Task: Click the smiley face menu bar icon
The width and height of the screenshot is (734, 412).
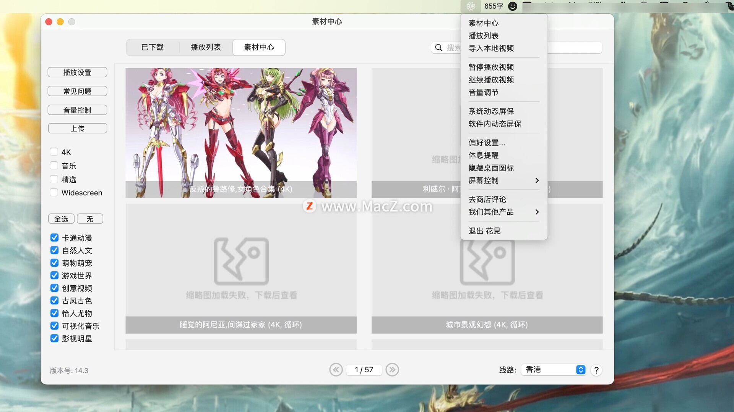Action: tap(513, 6)
